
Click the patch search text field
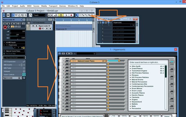(x=148, y=63)
